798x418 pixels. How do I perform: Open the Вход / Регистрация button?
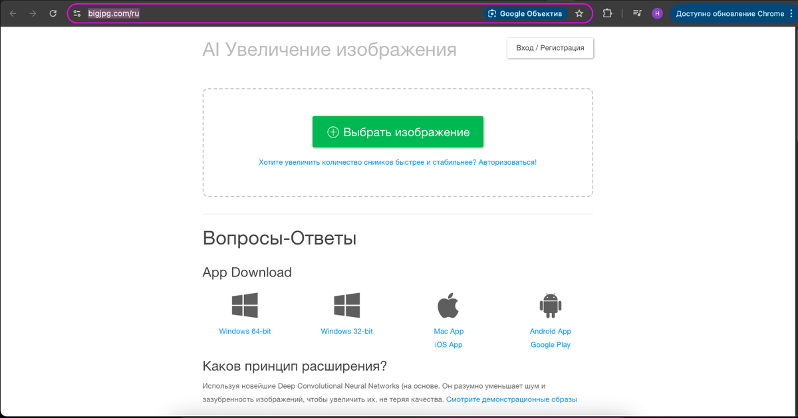click(550, 47)
